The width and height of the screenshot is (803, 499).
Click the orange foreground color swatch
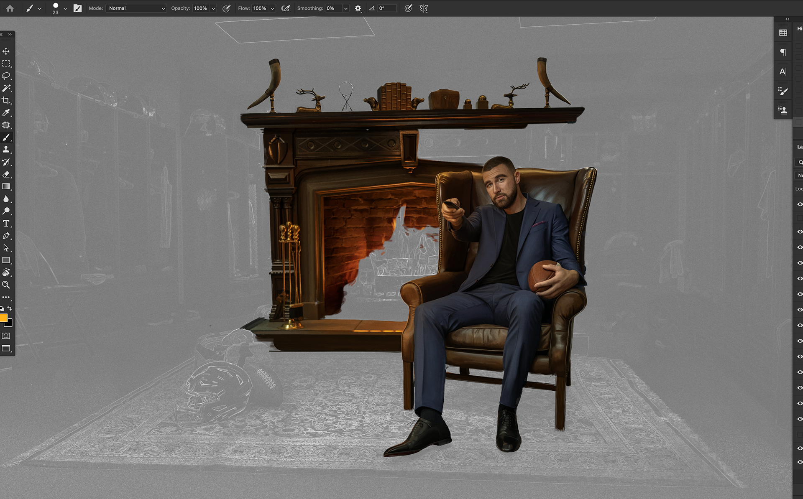pos(3,318)
